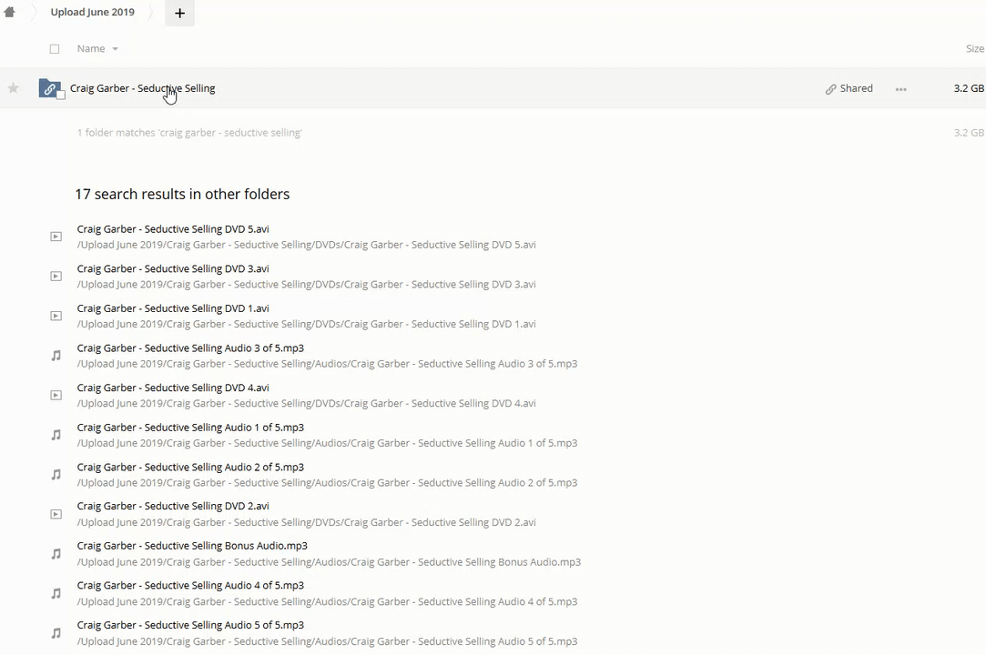Open Seductive Selling Audio 4 of 5.mp3
Screen dimensions: 986x655
(x=190, y=586)
